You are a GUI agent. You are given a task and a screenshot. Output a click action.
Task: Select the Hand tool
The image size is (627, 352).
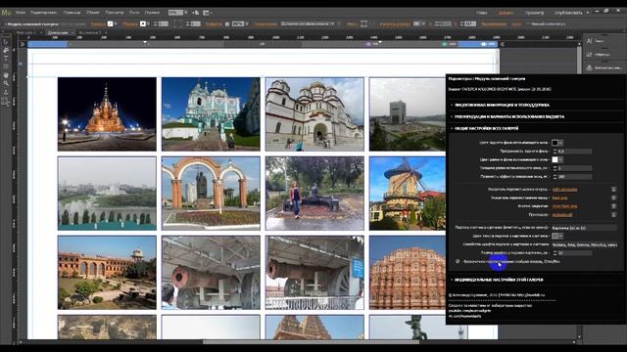point(6,75)
